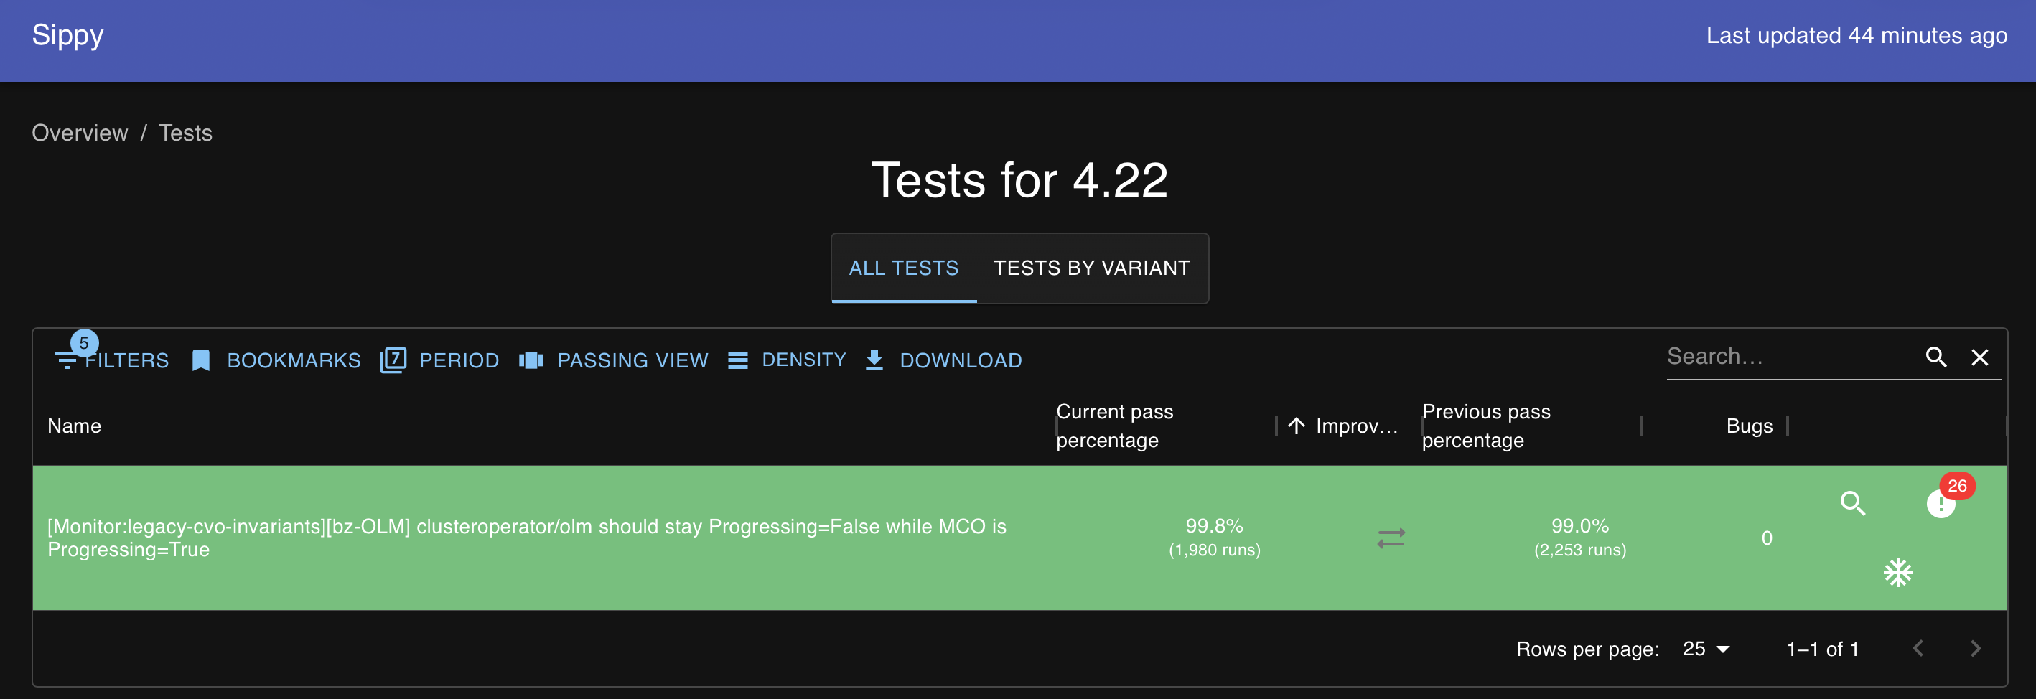Switch to Passing View
Image resolution: width=2036 pixels, height=699 pixels.
pos(614,360)
